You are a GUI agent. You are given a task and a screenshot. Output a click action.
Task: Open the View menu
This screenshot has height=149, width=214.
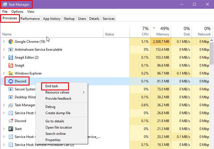point(31,12)
